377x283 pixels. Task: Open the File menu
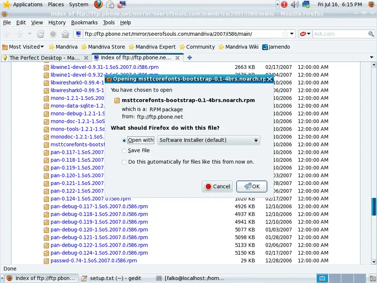pos(7,23)
